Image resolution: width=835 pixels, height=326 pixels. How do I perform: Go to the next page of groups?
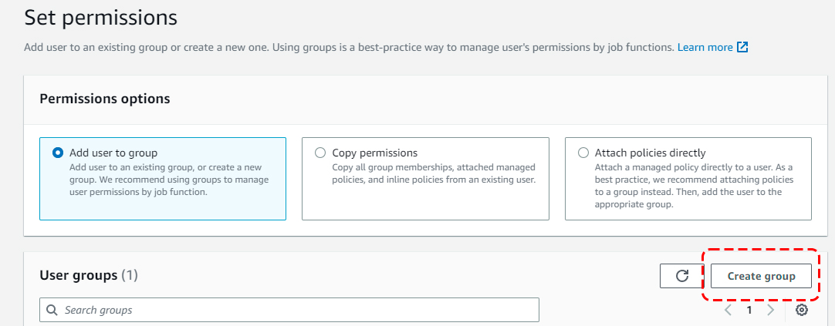770,310
